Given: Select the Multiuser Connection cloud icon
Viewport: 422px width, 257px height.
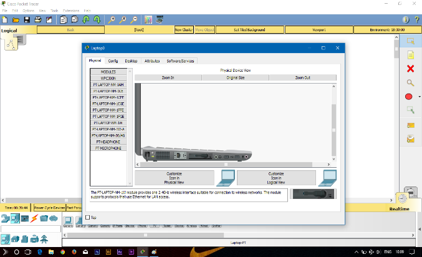Looking at the screenshot, I should tap(53, 218).
